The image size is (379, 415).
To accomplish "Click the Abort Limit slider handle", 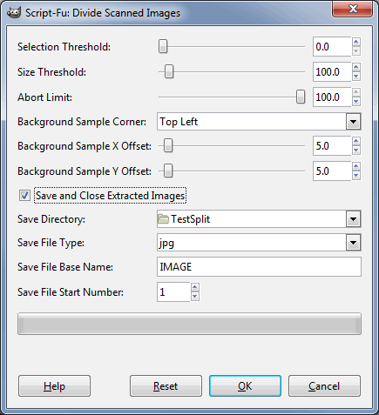I will 301,97.
